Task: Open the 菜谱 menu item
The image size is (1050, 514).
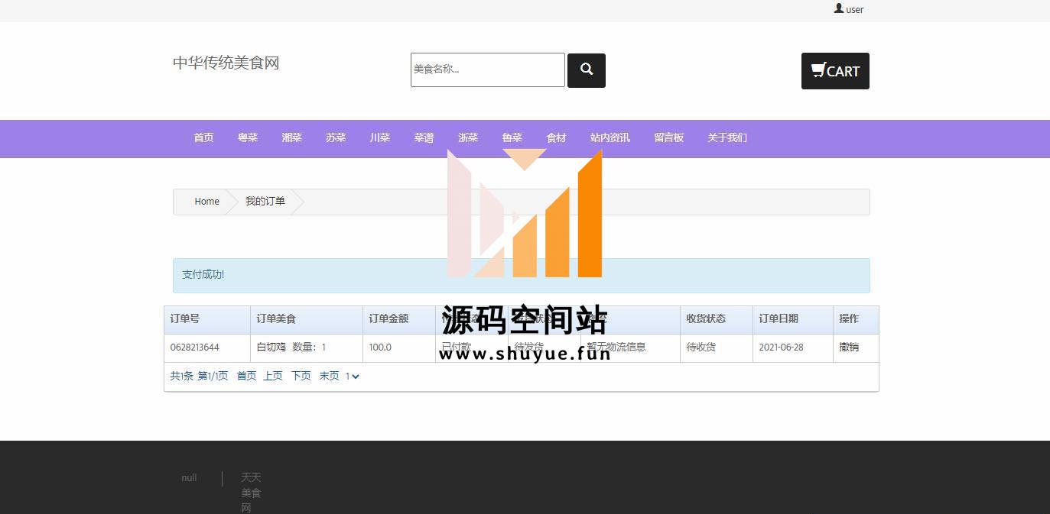Action: coord(424,137)
